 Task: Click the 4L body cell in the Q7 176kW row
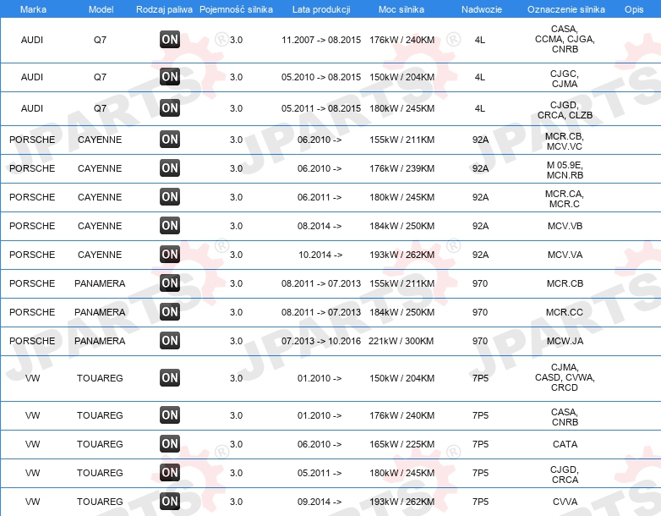point(480,40)
